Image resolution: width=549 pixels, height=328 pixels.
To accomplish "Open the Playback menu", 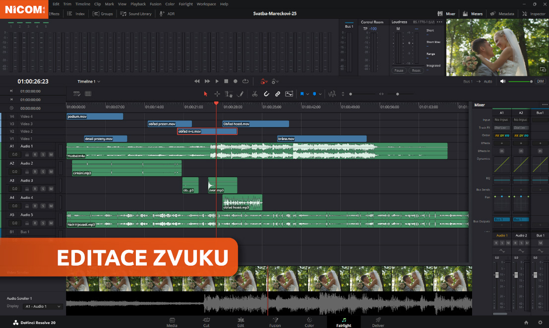I will point(138,4).
